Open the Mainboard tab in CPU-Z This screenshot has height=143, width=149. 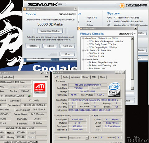(75, 77)
